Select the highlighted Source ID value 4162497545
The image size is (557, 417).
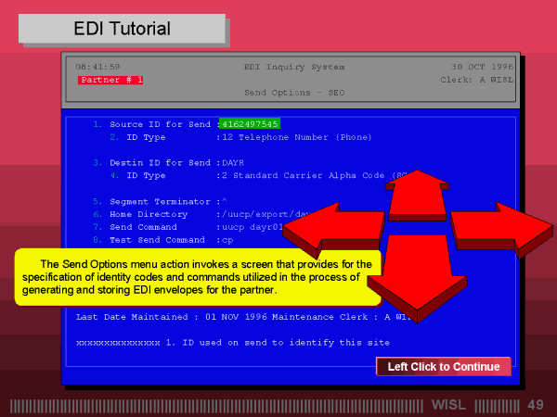point(249,124)
